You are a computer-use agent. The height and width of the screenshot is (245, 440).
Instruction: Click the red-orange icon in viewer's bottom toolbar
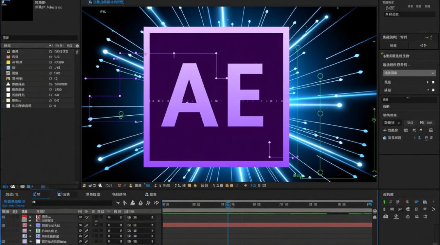tap(119, 186)
